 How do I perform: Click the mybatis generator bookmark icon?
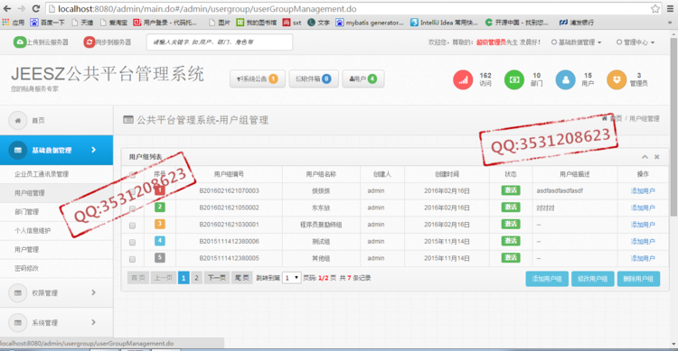pyautogui.click(x=340, y=22)
